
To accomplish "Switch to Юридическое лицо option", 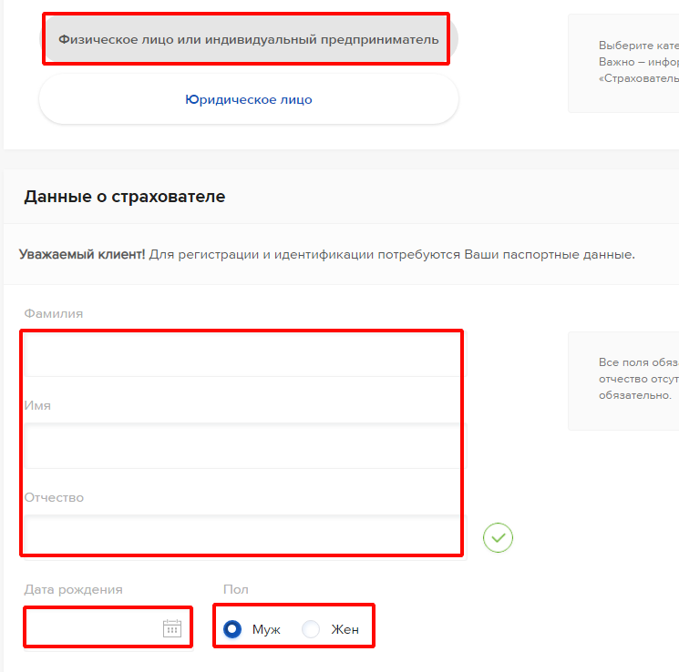I will coord(249,99).
